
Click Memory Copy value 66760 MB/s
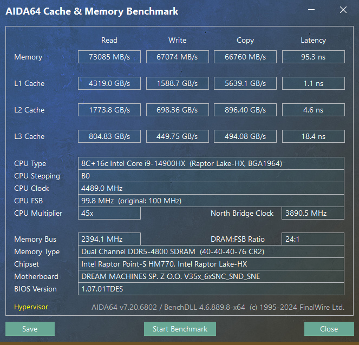(245, 57)
